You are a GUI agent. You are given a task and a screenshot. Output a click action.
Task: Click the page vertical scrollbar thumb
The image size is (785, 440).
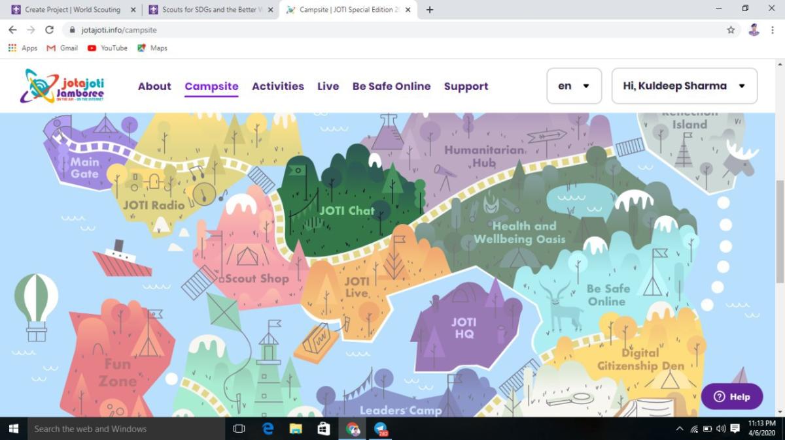[x=779, y=232]
